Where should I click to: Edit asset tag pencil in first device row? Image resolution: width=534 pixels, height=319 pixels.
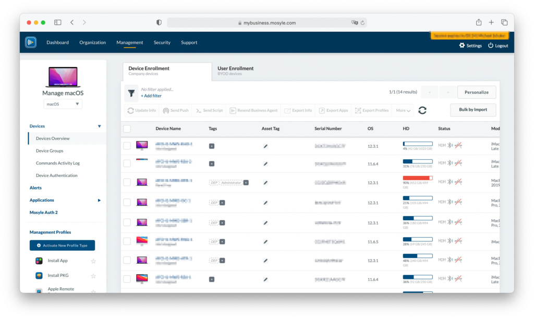(x=265, y=146)
